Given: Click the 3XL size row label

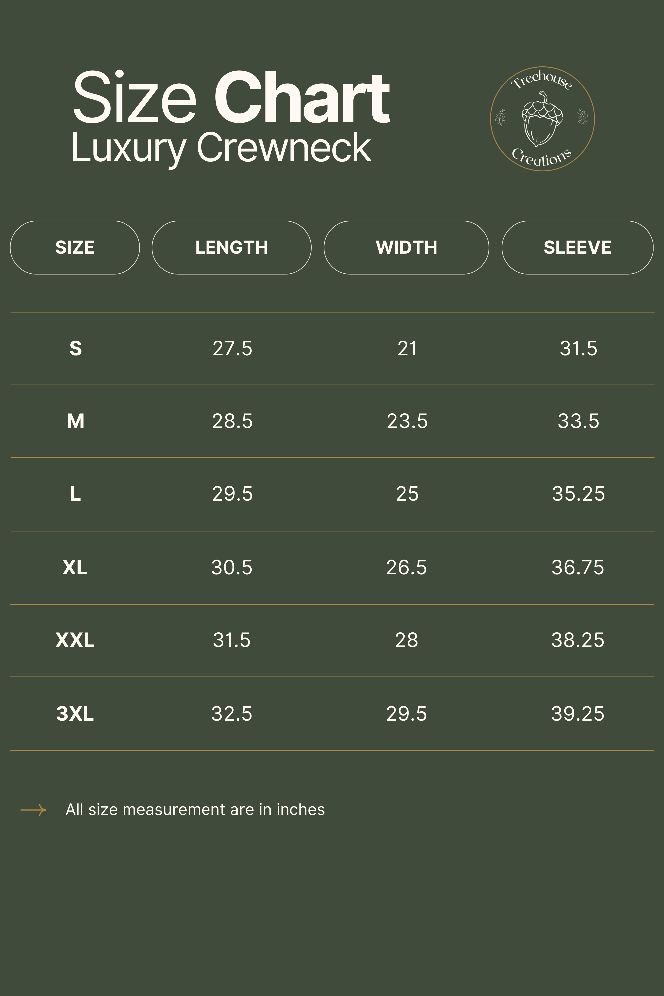Looking at the screenshot, I should click(x=75, y=713).
